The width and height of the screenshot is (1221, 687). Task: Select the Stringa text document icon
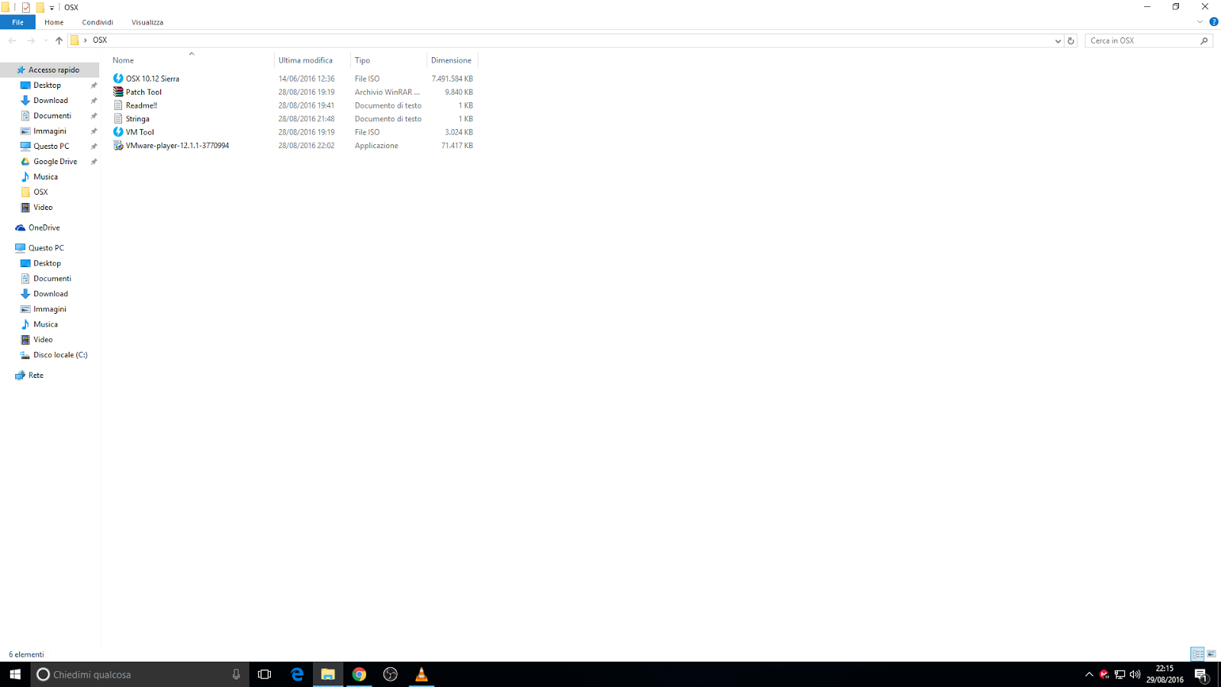click(118, 118)
